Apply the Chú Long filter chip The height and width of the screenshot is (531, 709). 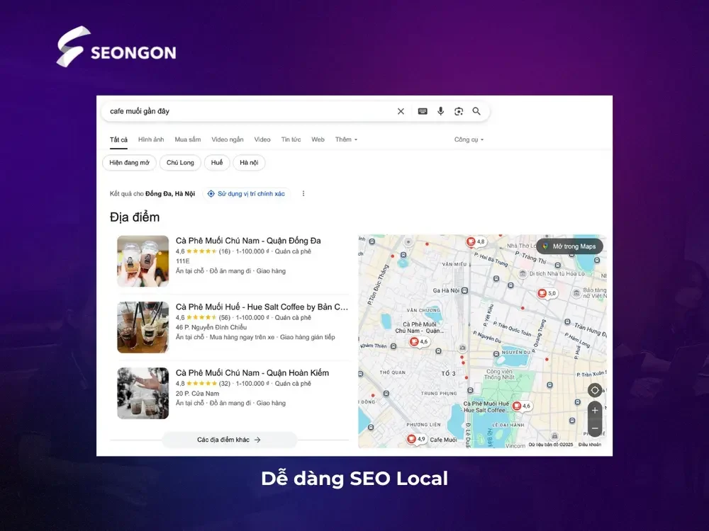click(x=180, y=163)
